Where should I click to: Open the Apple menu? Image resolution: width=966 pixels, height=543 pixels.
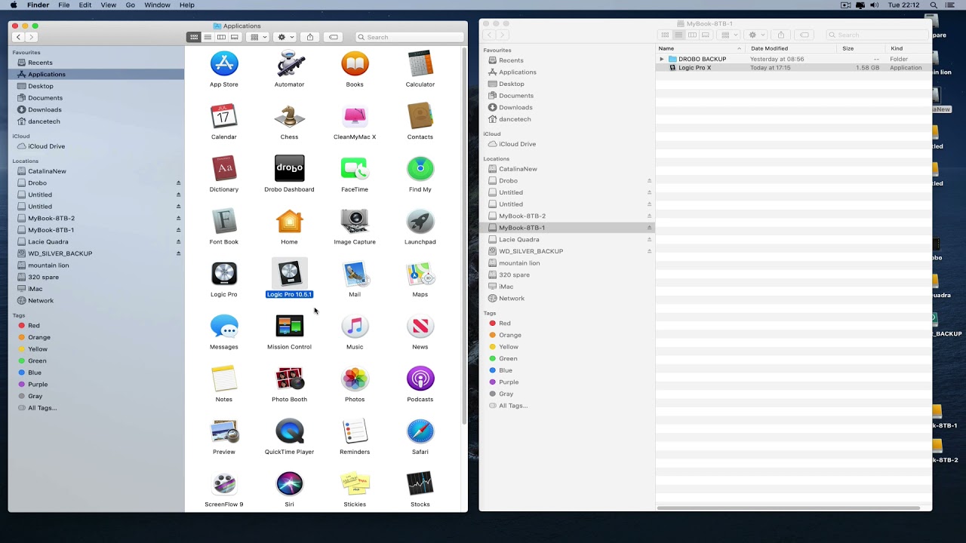[14, 5]
